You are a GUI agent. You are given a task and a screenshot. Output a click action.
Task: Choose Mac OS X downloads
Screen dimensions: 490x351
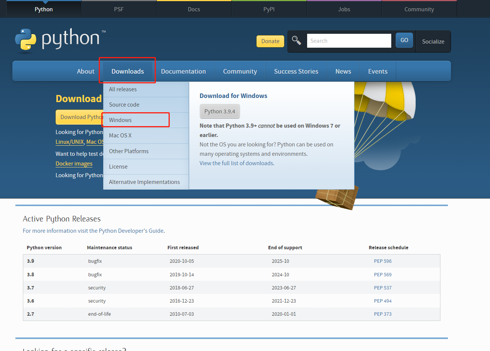pyautogui.click(x=119, y=136)
